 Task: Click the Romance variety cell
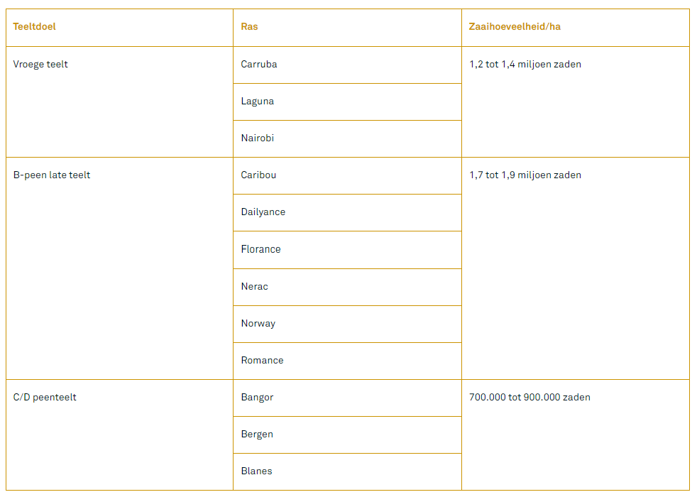tap(263, 361)
